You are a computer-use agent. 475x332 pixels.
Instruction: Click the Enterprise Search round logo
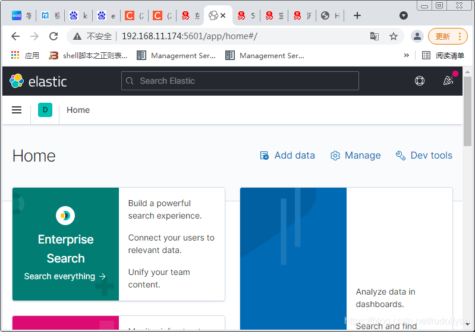pos(65,216)
